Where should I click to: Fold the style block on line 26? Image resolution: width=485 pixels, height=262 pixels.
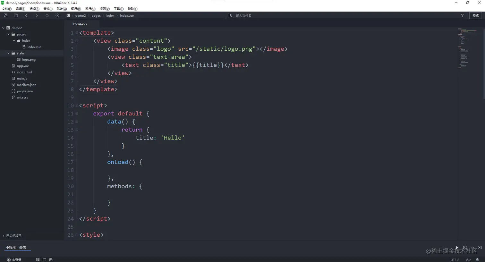pyautogui.click(x=77, y=235)
